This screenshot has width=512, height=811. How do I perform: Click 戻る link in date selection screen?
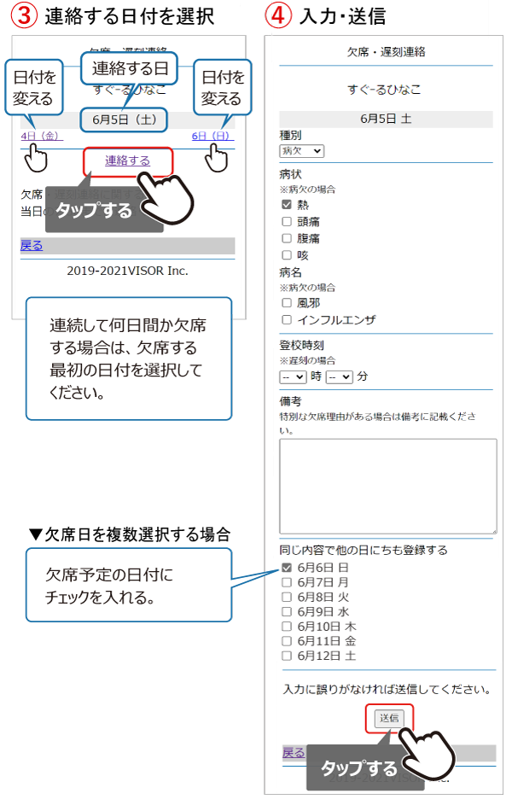(x=32, y=246)
